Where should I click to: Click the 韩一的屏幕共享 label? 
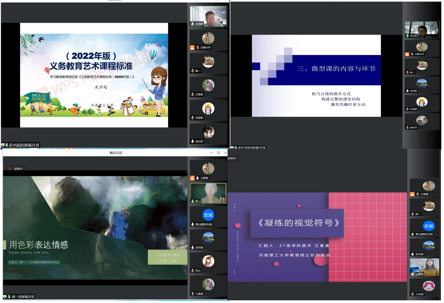(23, 297)
